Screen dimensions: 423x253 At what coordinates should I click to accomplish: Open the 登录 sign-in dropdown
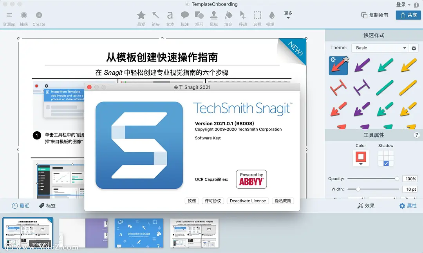[403, 5]
